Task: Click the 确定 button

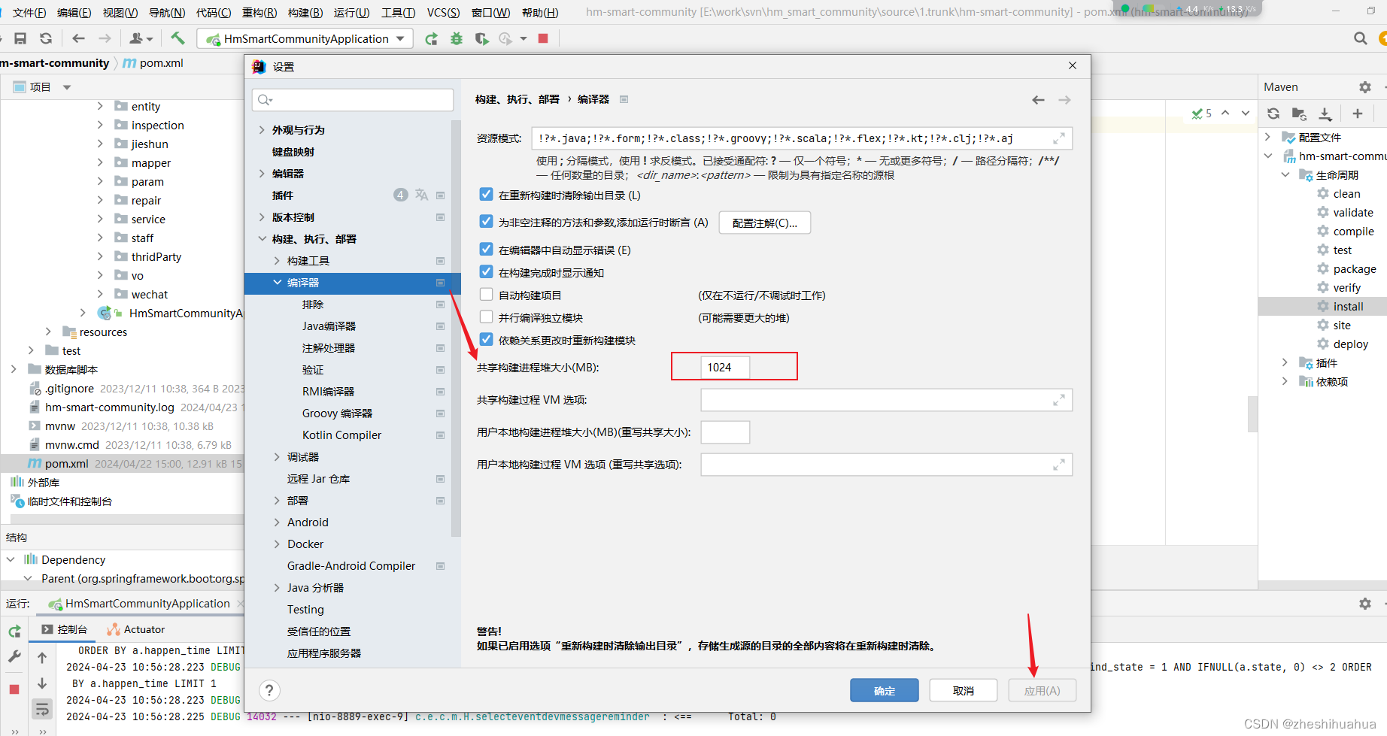Action: [x=885, y=690]
